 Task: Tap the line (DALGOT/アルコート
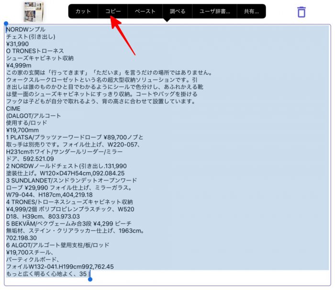[33, 116]
